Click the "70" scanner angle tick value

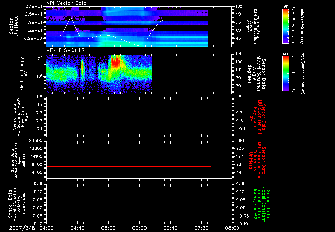click(x=238, y=78)
